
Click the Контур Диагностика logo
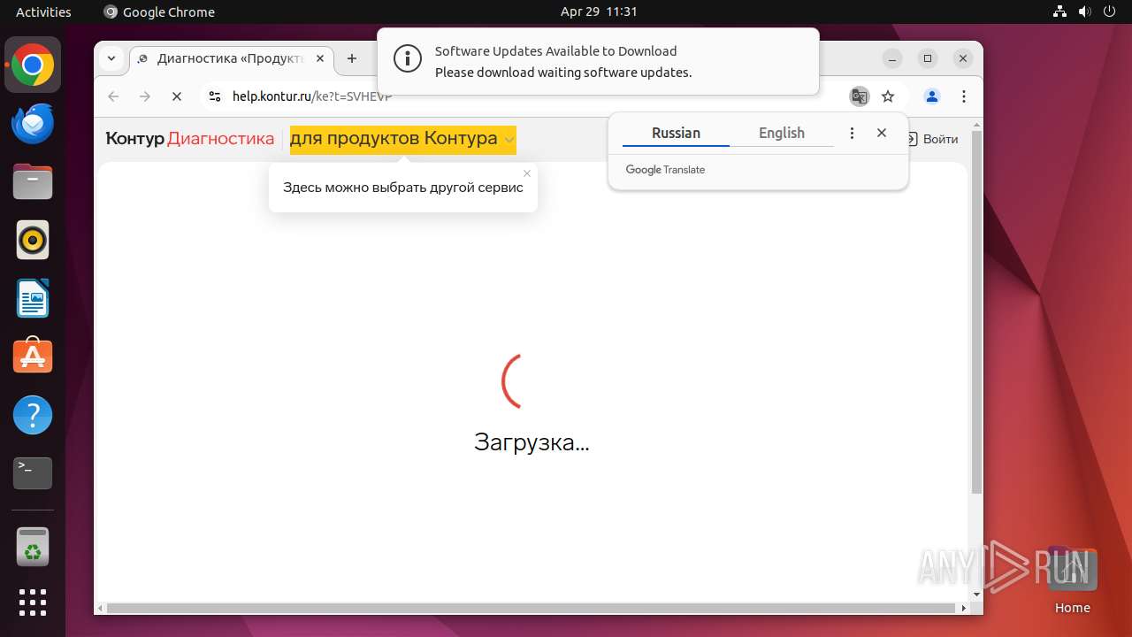tap(190, 139)
